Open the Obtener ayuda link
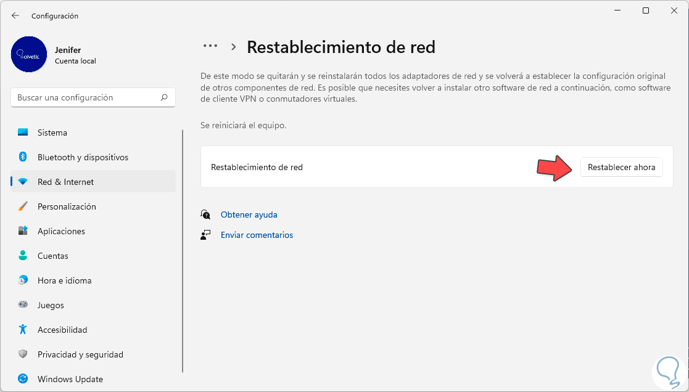Image resolution: width=689 pixels, height=392 pixels. (x=249, y=214)
